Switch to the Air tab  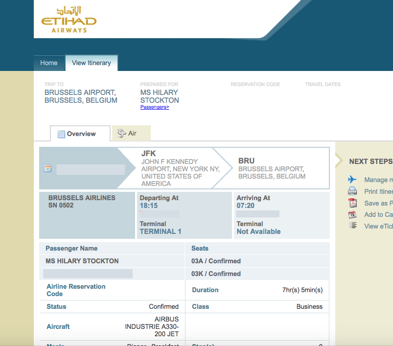pos(131,133)
